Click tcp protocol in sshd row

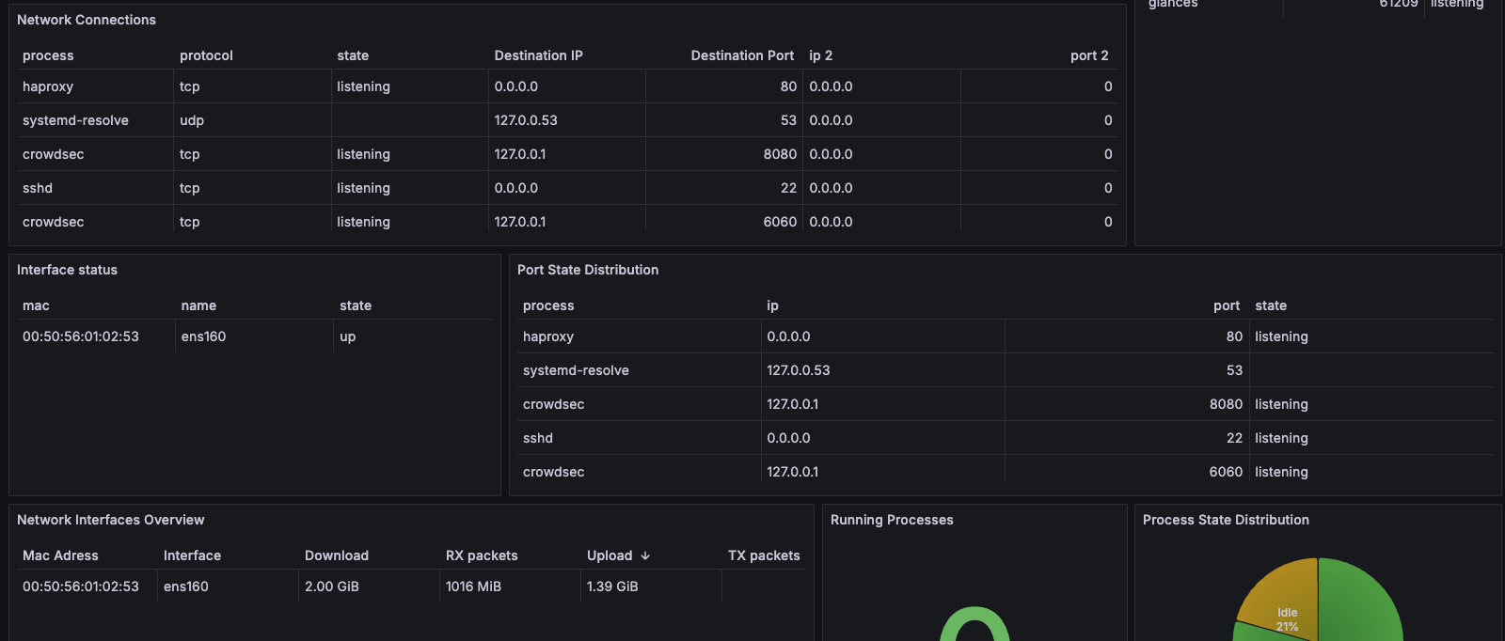coord(190,188)
